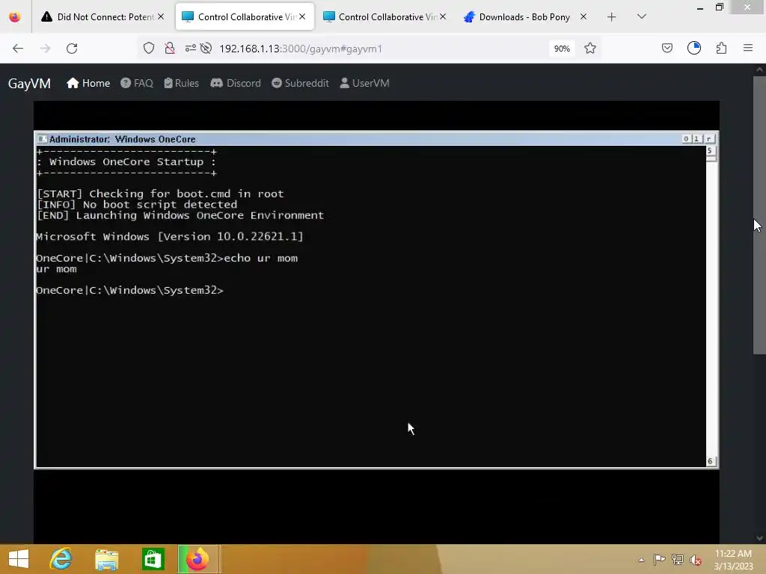Click the browser forward arrow

point(45,49)
